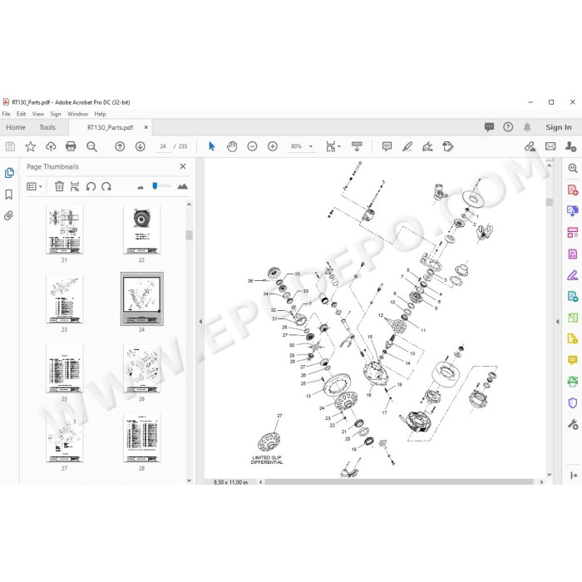Open the Protect shield tool
Image resolution: width=582 pixels, height=582 pixels.
point(572,402)
